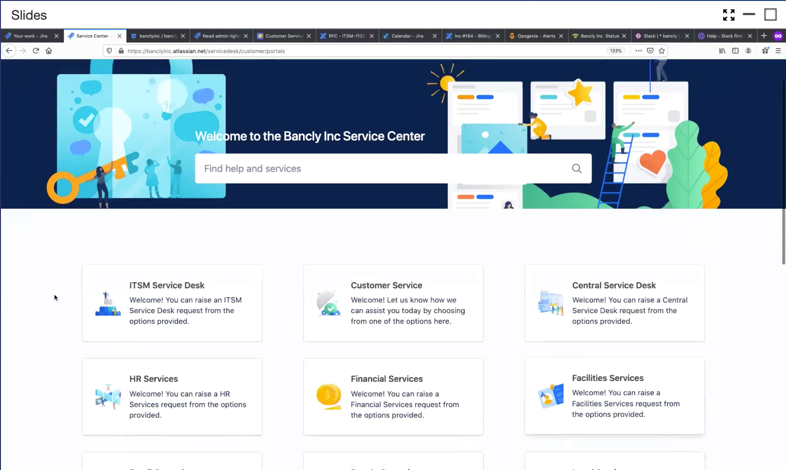Open the Central Service Desk portal

click(x=615, y=303)
